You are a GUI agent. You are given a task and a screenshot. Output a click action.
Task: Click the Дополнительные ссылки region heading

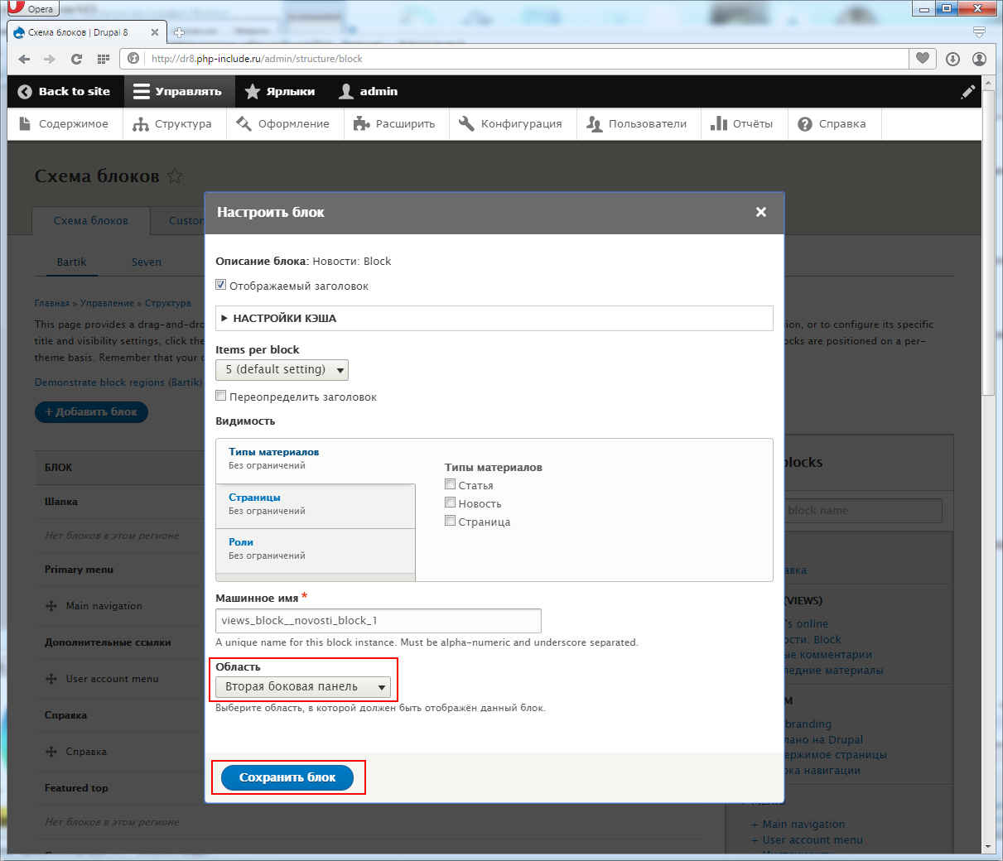(x=108, y=642)
